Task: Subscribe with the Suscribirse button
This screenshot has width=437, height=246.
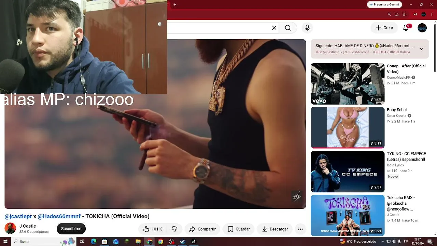Action: point(71,229)
